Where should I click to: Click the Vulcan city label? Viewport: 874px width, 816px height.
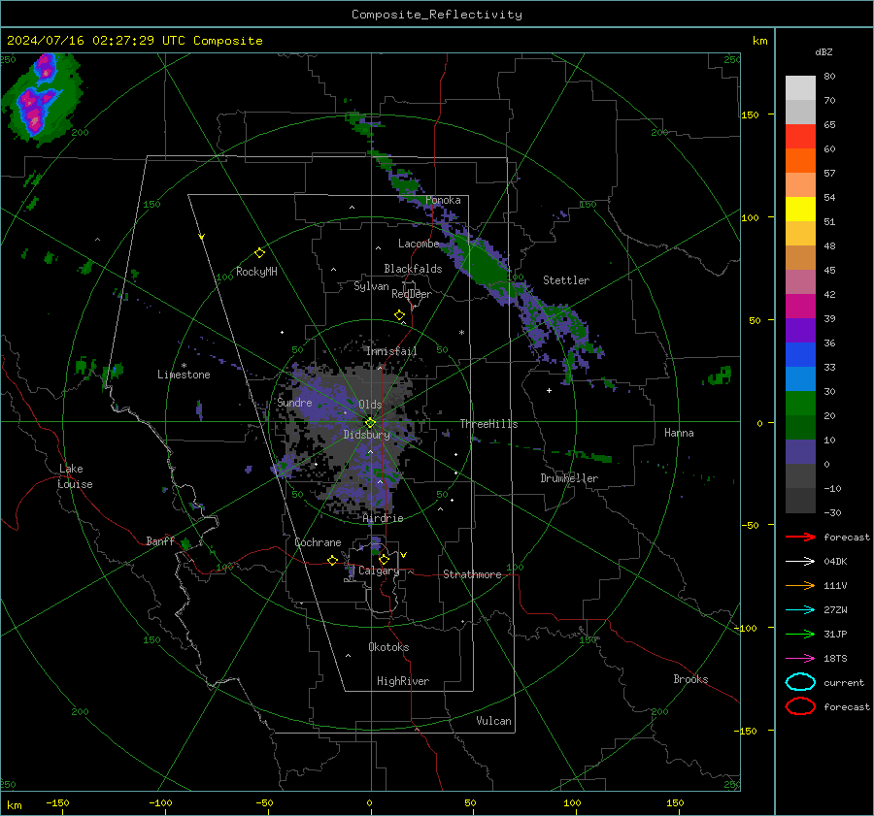(493, 721)
